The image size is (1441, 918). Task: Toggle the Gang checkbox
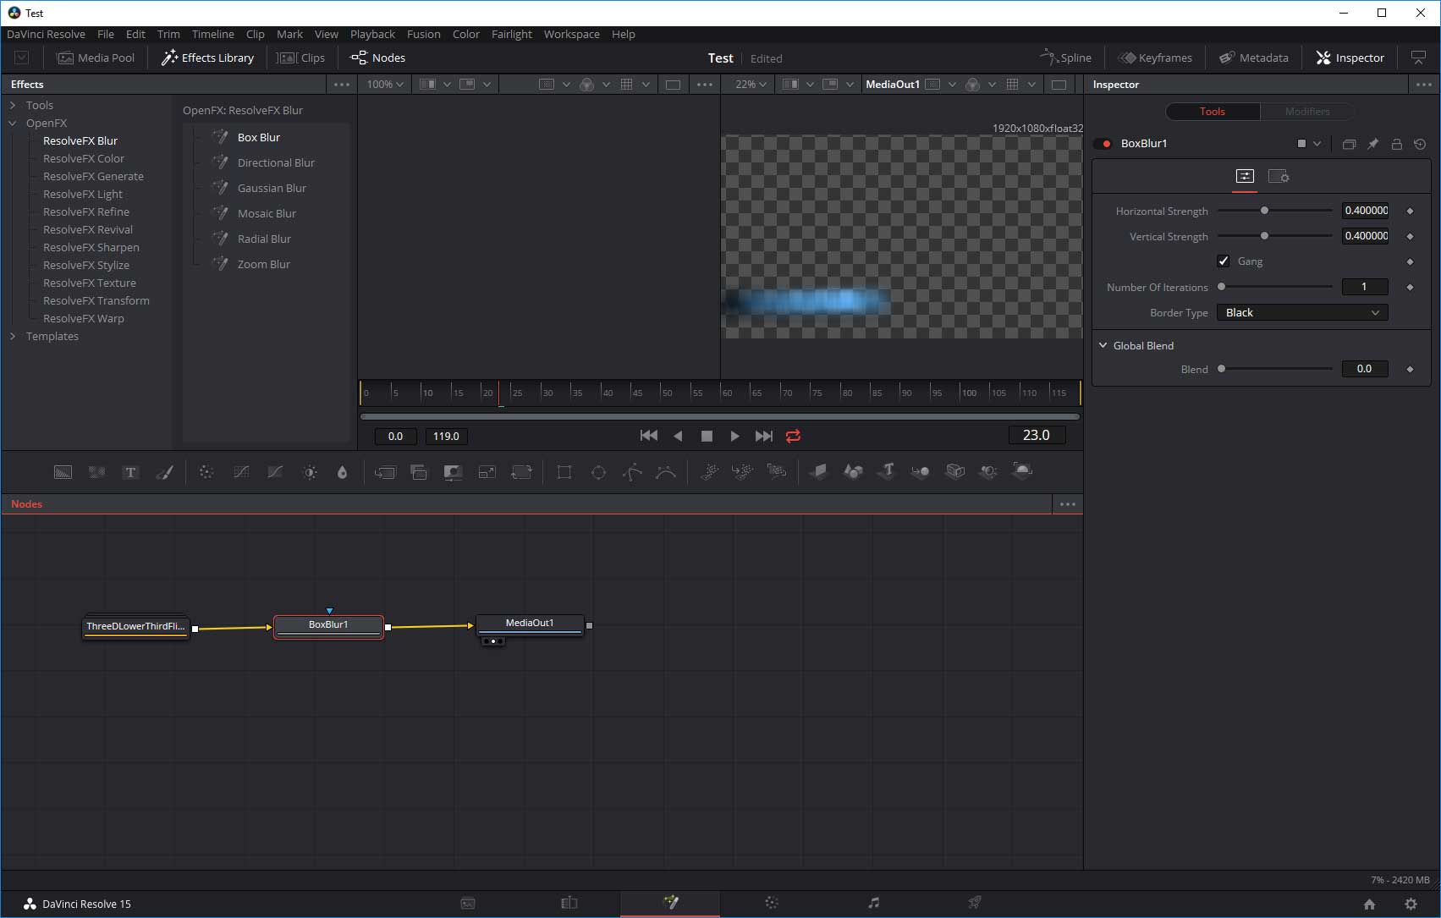coord(1223,261)
